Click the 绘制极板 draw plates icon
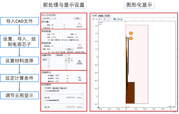This screenshot has width=179, height=114. click(80, 45)
